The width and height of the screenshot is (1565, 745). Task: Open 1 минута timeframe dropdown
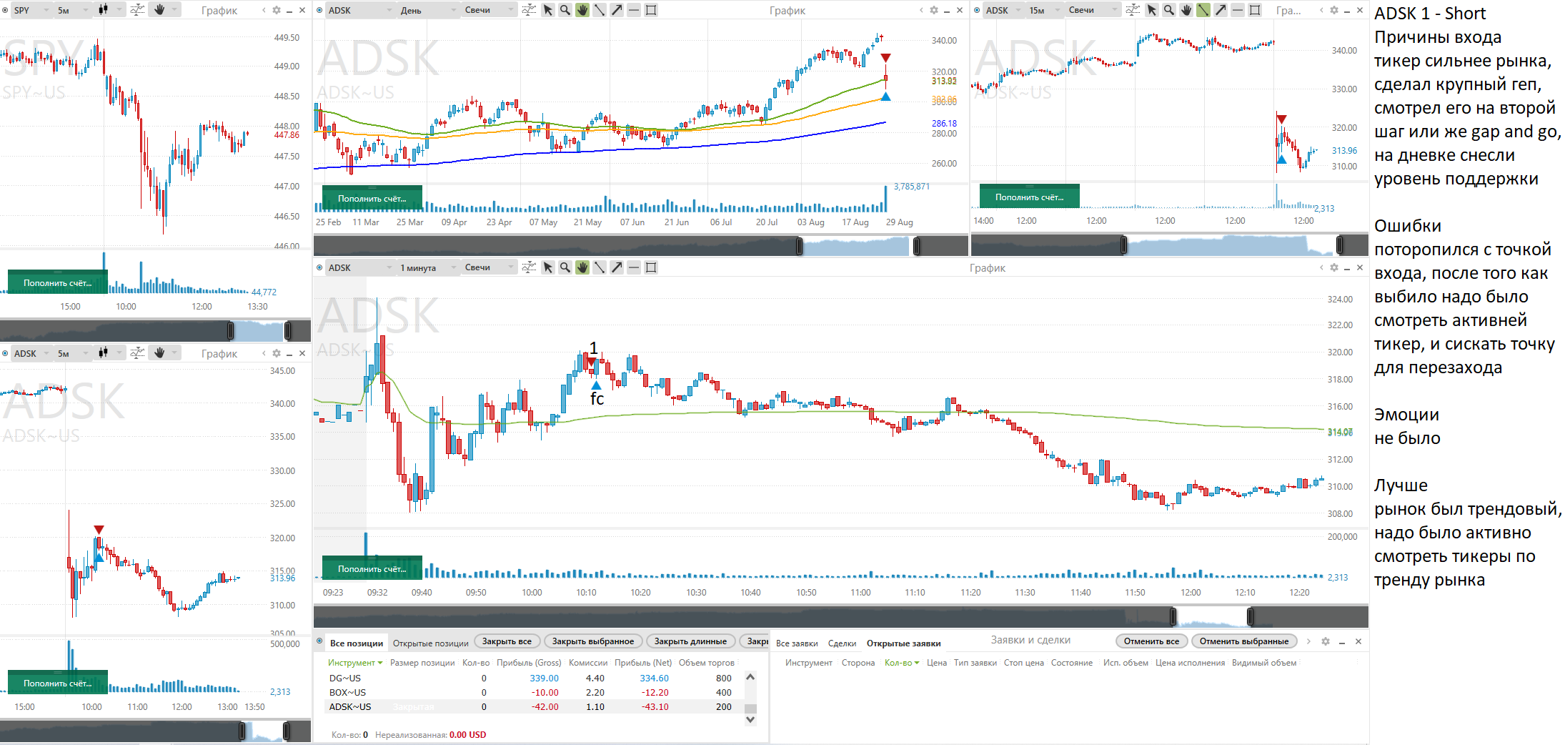[429, 267]
